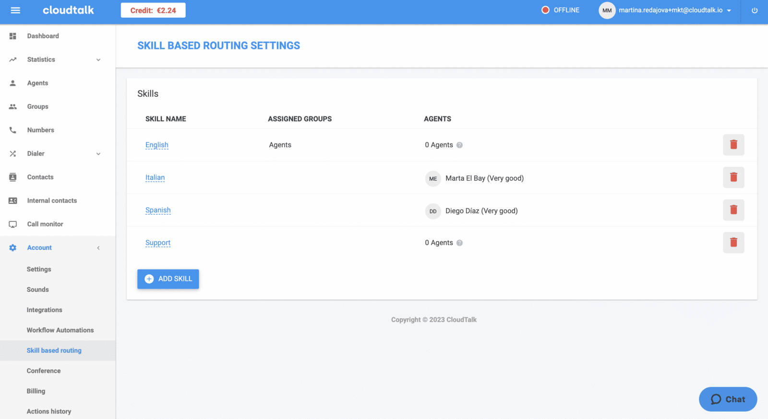
Task: Toggle the OFFLINE status indicator
Action: click(x=560, y=10)
